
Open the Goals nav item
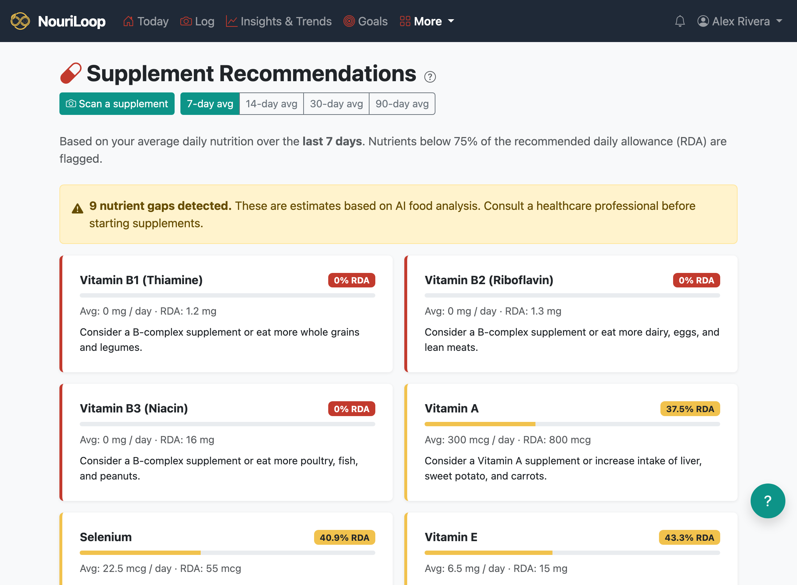[366, 21]
